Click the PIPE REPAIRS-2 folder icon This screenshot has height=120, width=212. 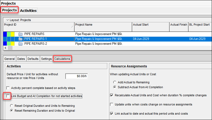click(x=20, y=43)
